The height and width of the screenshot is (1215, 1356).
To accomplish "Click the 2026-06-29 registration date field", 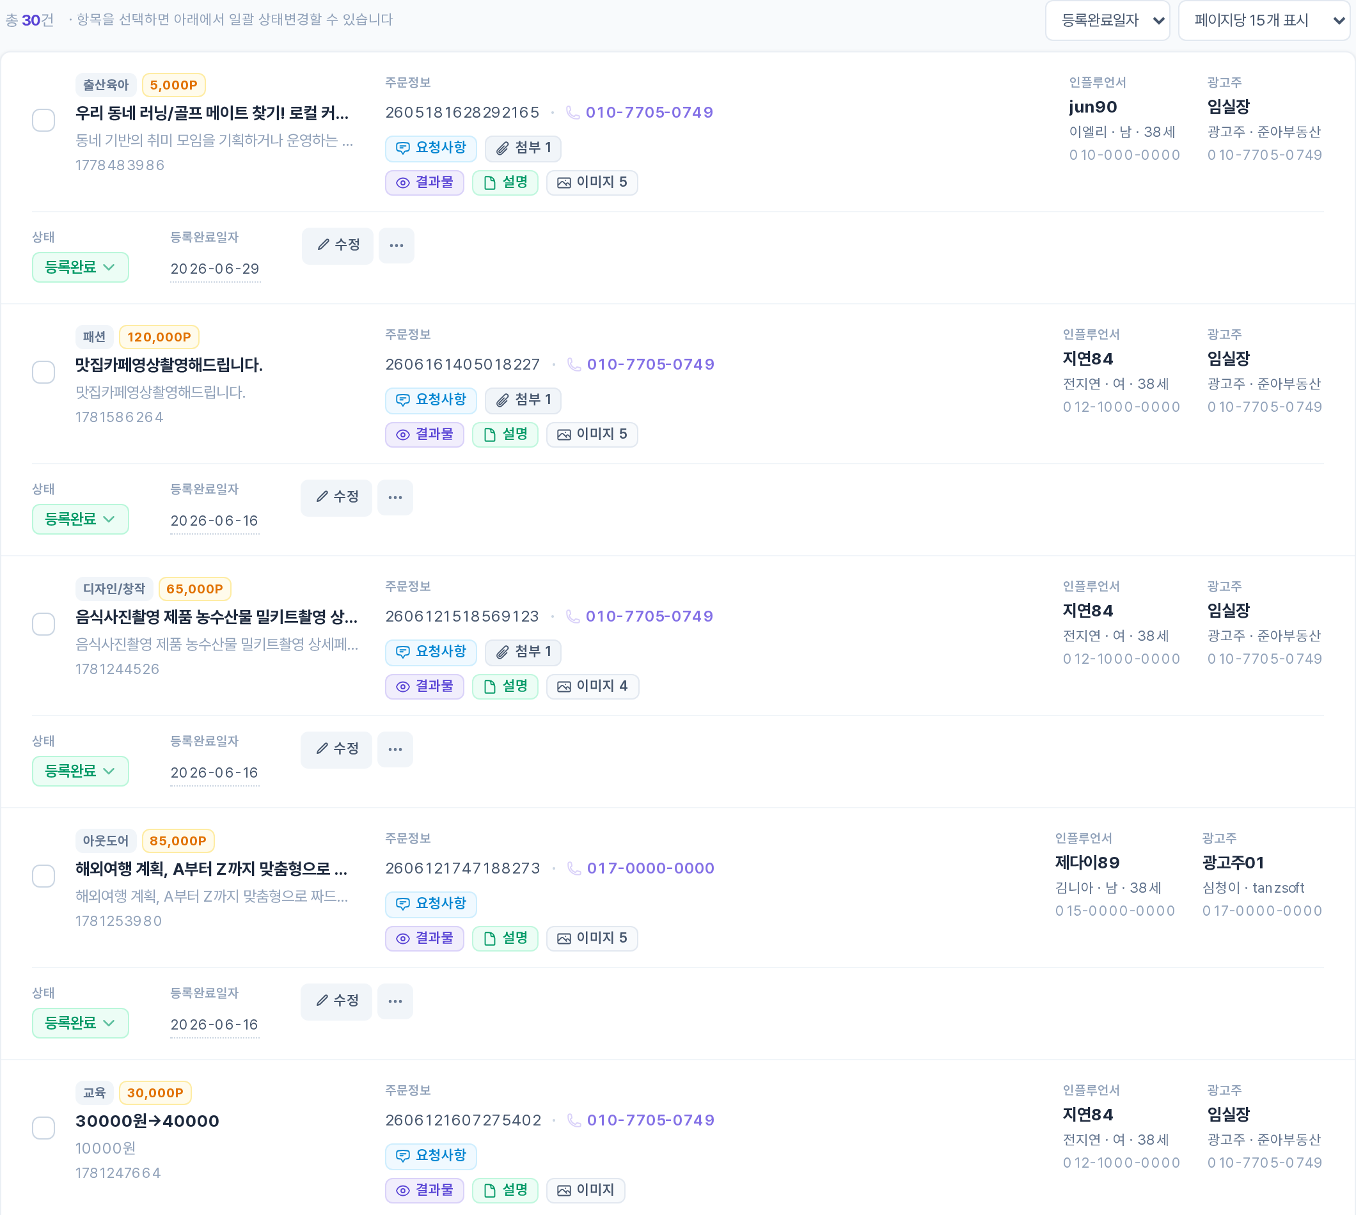I will pos(215,269).
